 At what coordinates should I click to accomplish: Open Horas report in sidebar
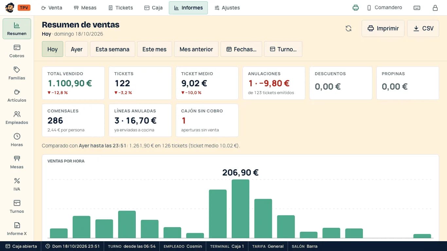(x=17, y=140)
